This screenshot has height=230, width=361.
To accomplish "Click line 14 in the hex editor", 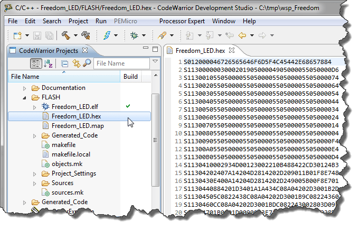I will [x=261, y=165].
